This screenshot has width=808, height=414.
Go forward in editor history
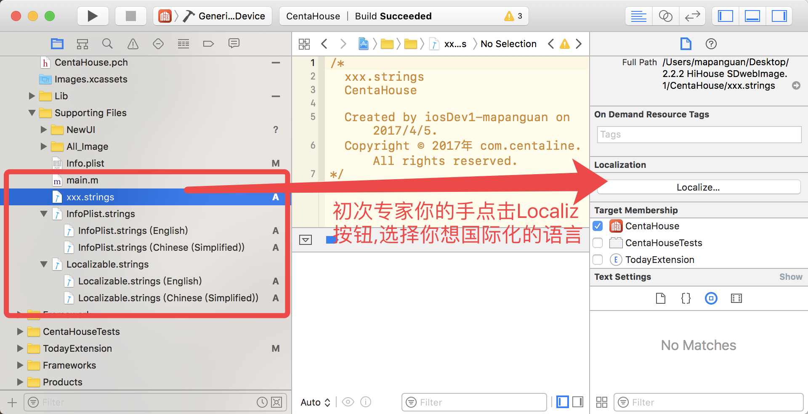343,44
